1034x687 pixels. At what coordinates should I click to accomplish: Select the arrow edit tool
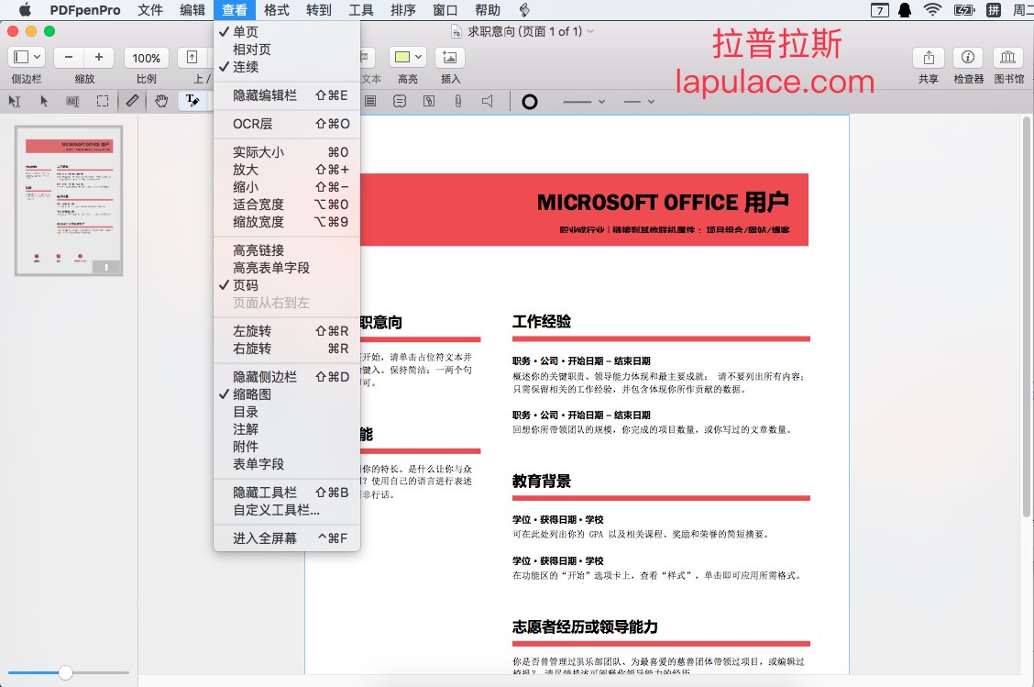click(43, 101)
